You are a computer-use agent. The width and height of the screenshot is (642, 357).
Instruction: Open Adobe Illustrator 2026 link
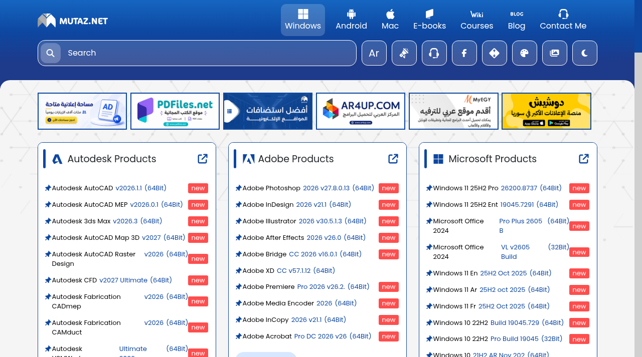click(x=304, y=221)
